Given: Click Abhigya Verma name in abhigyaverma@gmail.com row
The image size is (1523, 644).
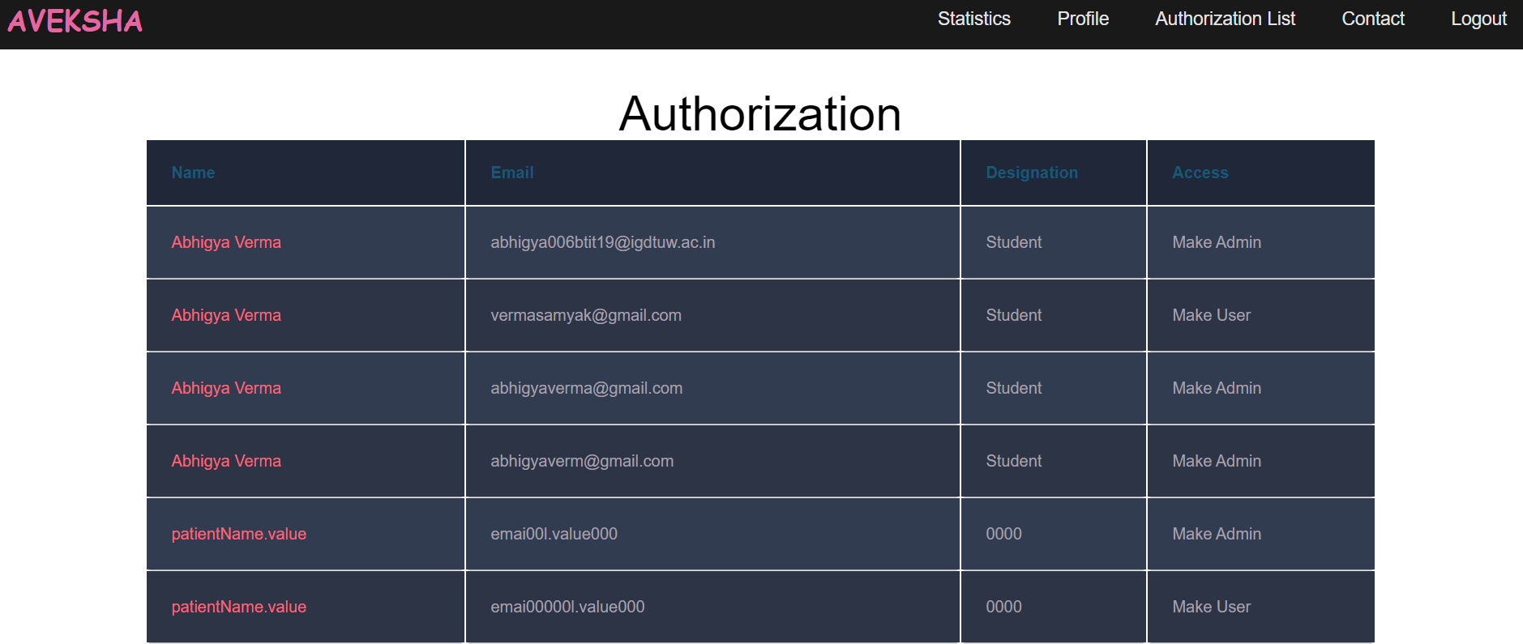Looking at the screenshot, I should click(x=226, y=388).
